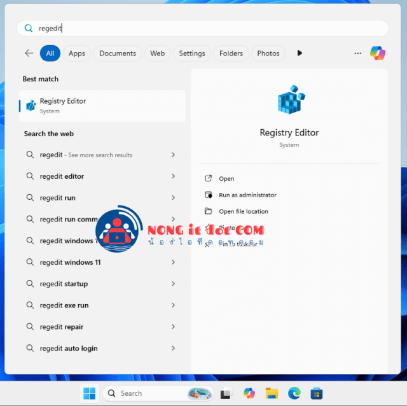Viewport: 407px width, 406px height.
Task: Expand chevron for regedit run
Action: coord(173,198)
